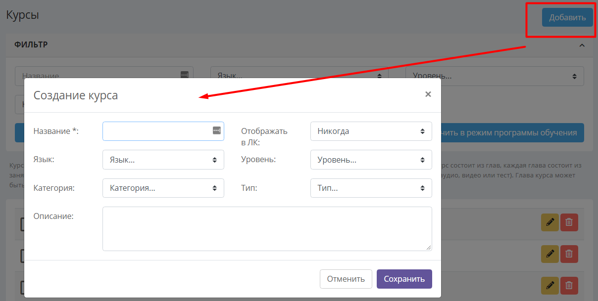The width and height of the screenshot is (598, 301).
Task: Click password-manager icon in dialog Название field
Action: pos(216,130)
